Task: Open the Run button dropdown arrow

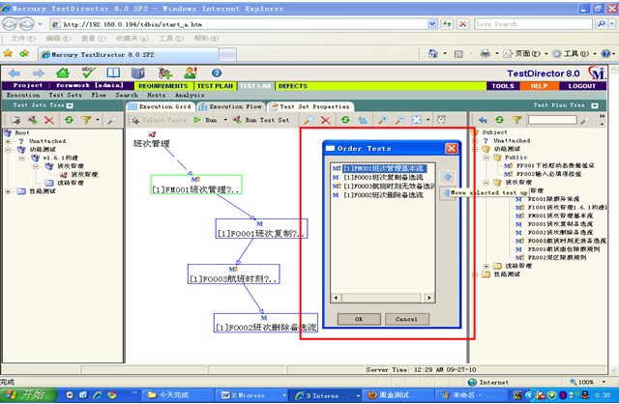Action: (225, 120)
